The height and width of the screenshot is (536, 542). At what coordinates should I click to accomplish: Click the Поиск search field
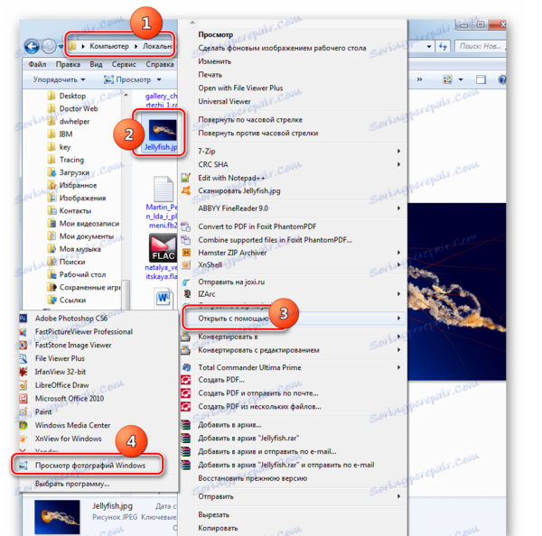pyautogui.click(x=481, y=46)
